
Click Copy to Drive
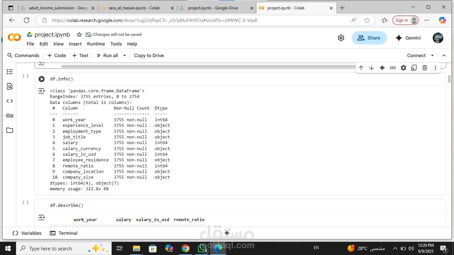149,56
